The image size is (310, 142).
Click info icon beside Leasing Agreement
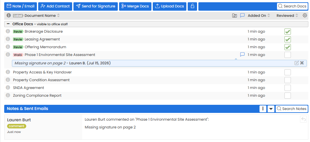[x=8, y=39]
